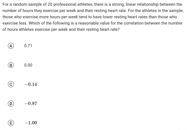Click the answer text 0.00
This screenshot has height=130, width=187.
click(28, 65)
